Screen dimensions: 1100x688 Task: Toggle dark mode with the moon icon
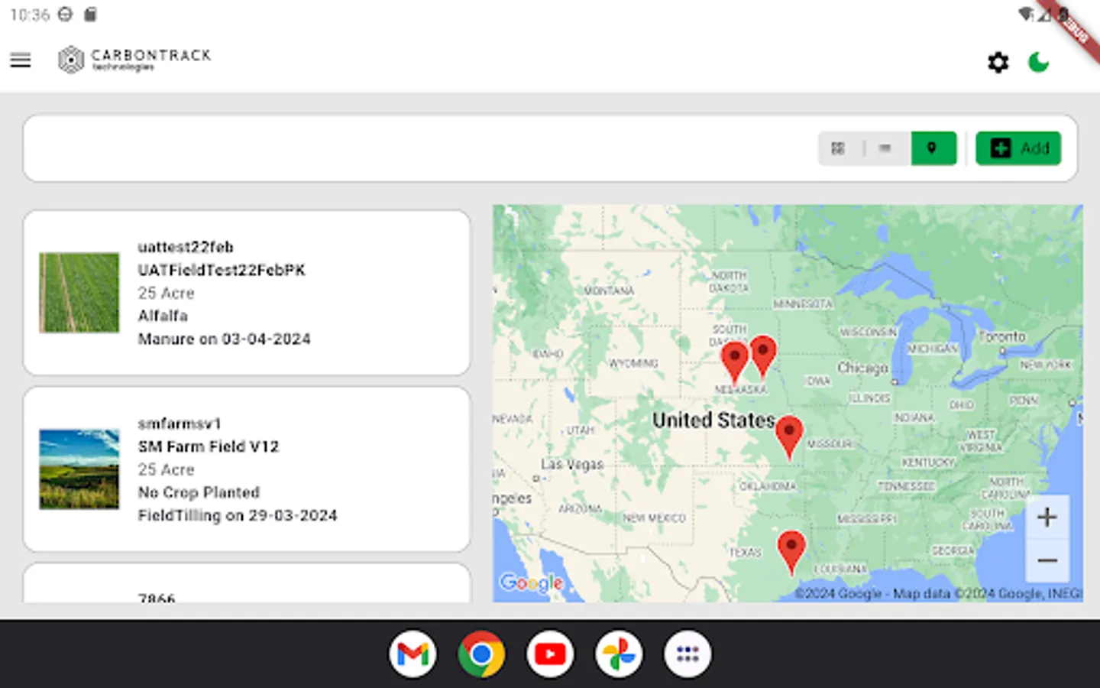(x=1038, y=62)
